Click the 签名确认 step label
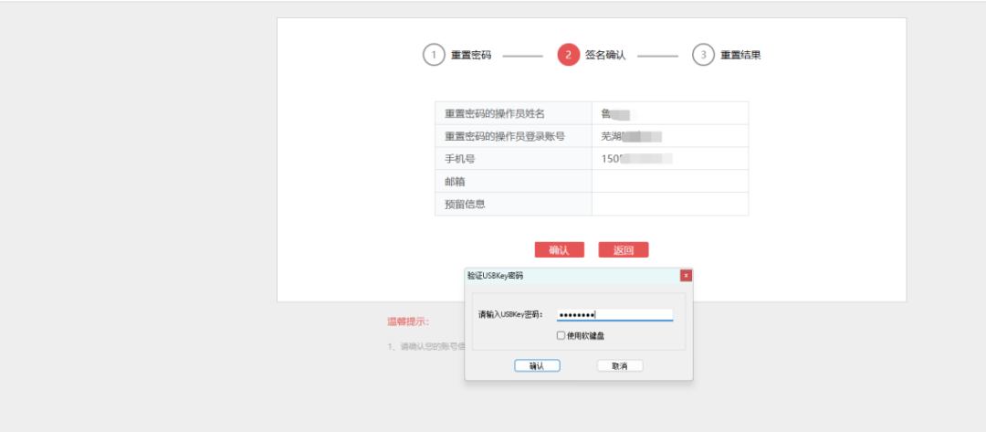 (605, 56)
